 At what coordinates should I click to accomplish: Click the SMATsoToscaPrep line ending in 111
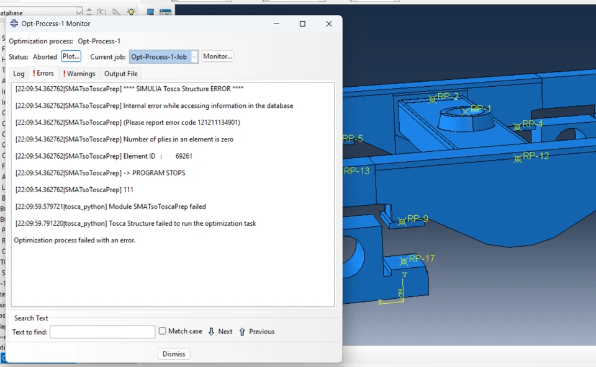(x=74, y=190)
